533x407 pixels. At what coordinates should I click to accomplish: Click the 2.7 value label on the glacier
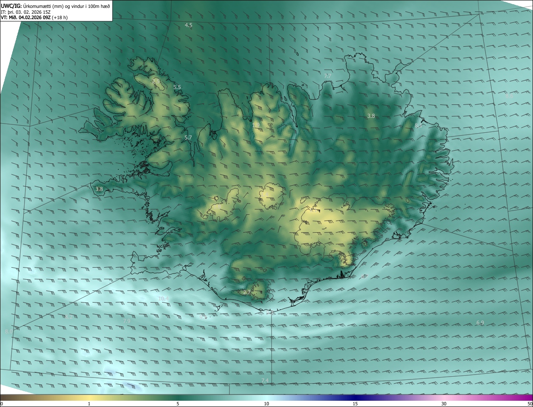pyautogui.click(x=247, y=293)
